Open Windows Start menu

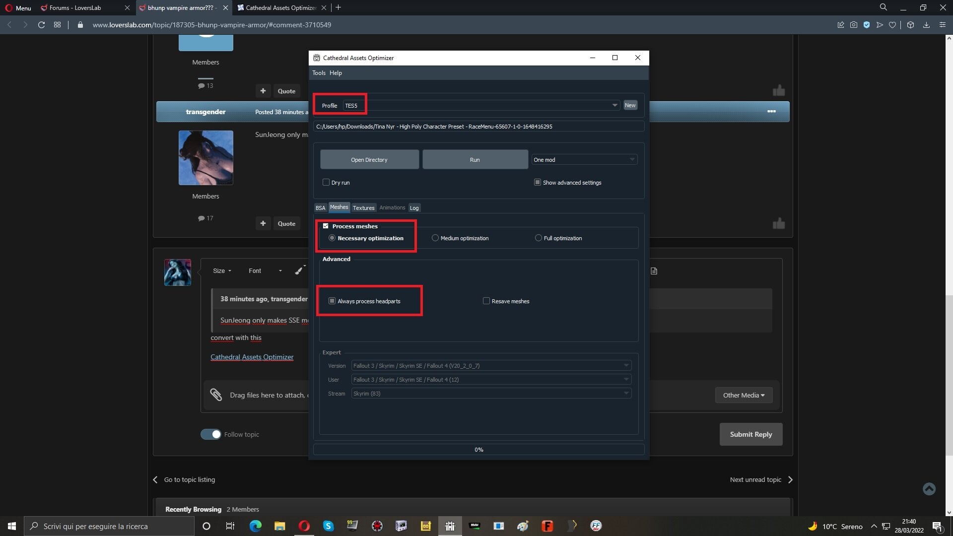click(12, 526)
